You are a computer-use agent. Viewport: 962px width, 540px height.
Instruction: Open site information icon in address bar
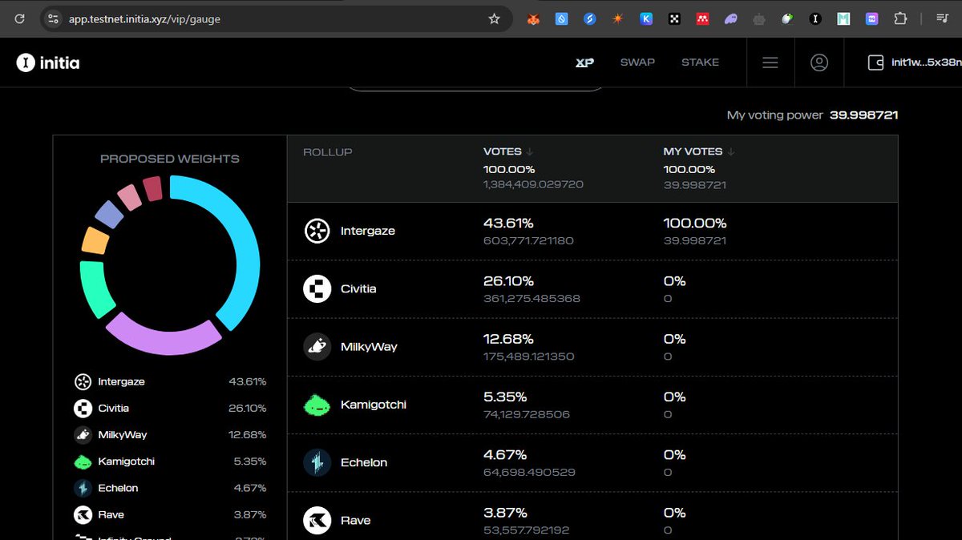[53, 18]
